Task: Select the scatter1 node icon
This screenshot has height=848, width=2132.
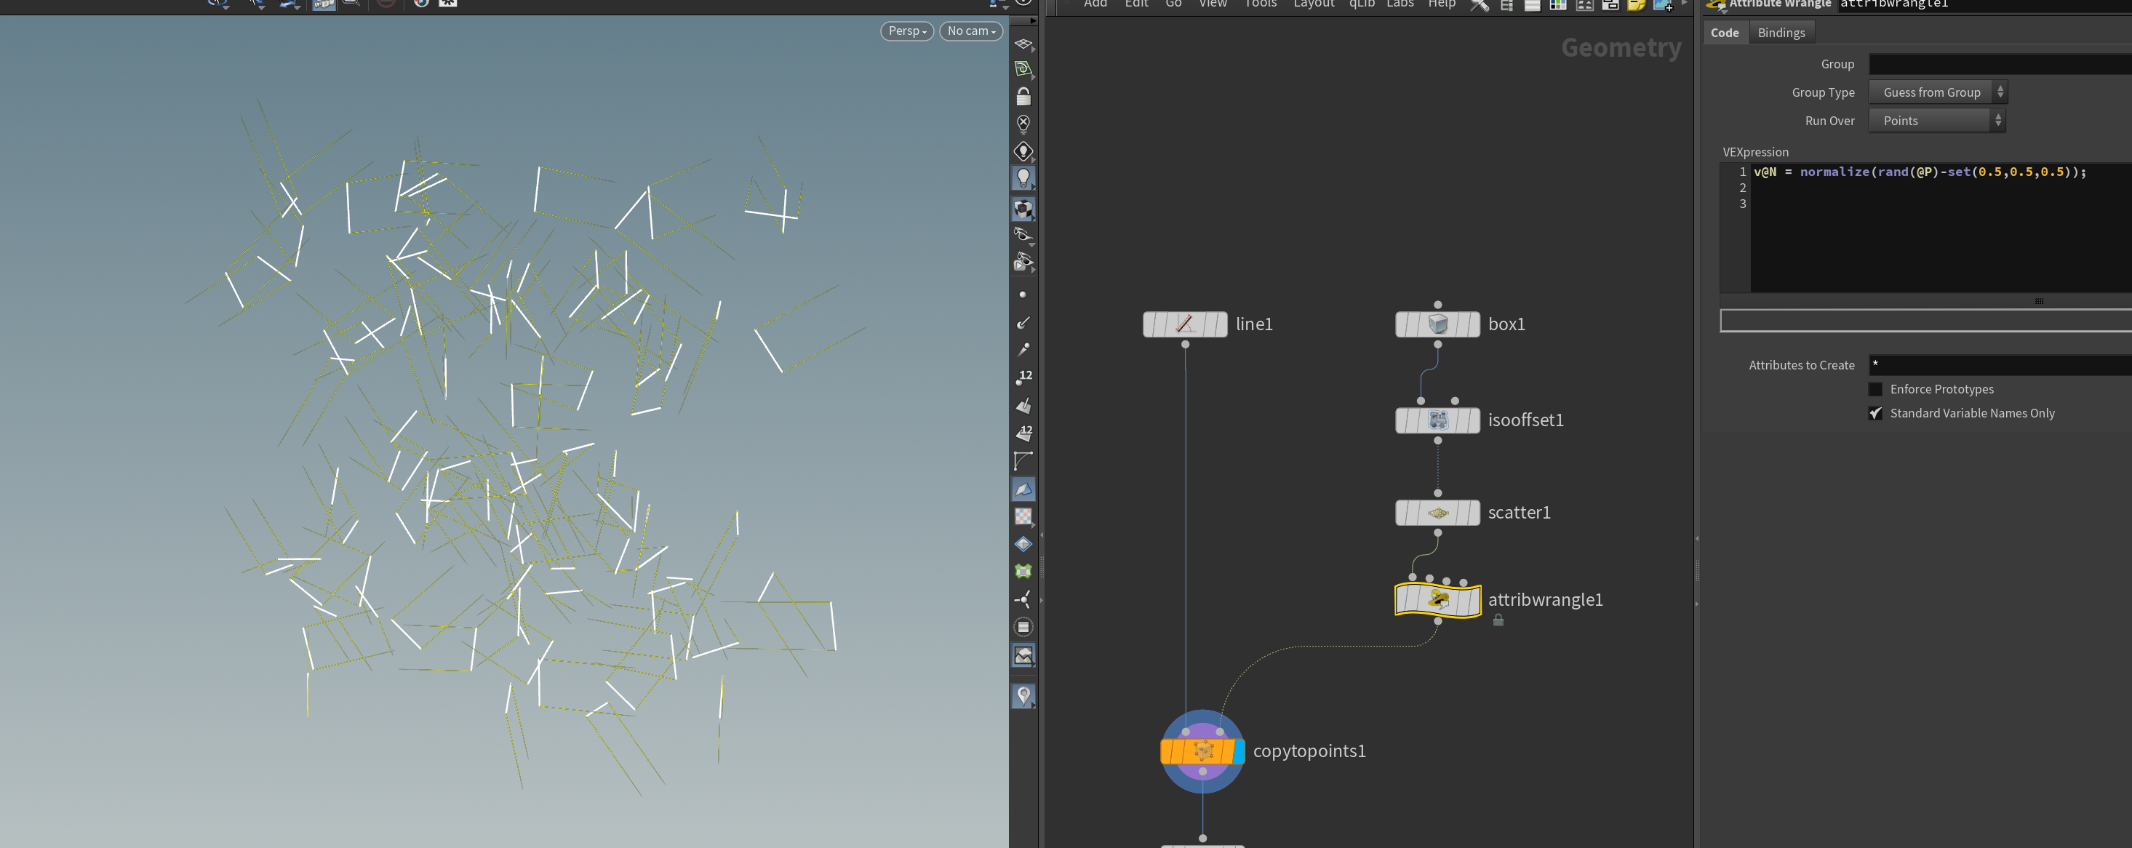Action: pos(1437,513)
